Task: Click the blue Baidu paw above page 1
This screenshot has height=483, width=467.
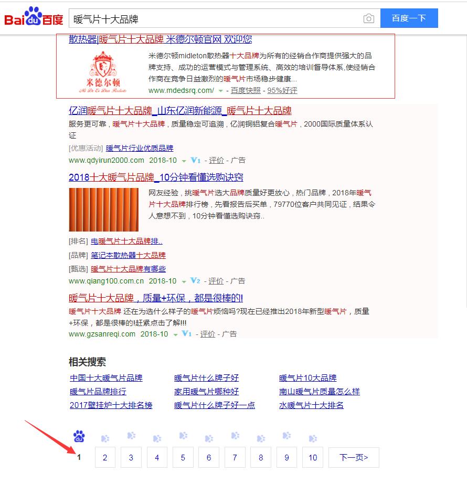Action: click(79, 436)
